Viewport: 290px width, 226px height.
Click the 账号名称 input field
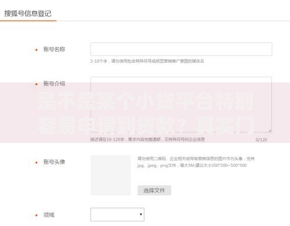(x=181, y=49)
